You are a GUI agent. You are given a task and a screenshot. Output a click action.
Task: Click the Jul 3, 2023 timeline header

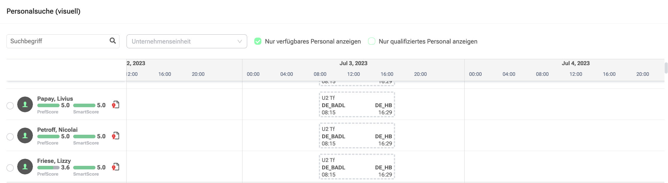tap(353, 63)
